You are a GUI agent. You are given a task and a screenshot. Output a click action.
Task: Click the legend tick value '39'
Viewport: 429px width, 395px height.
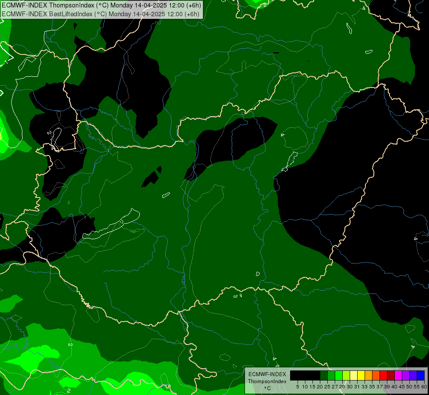click(387, 387)
